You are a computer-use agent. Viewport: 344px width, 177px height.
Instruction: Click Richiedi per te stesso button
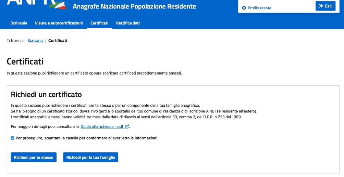click(34, 157)
